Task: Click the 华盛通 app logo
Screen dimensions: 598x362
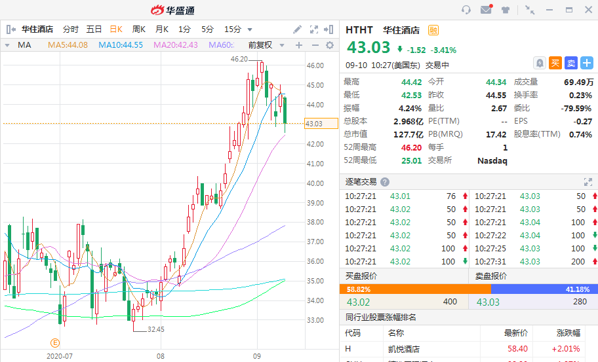Action: (172, 10)
